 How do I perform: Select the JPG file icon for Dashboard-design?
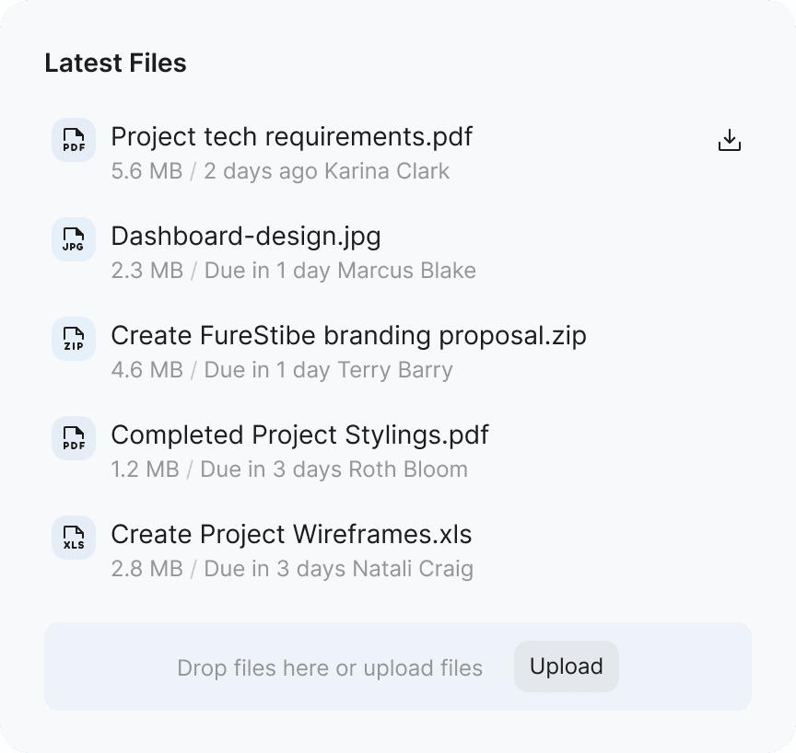click(74, 239)
